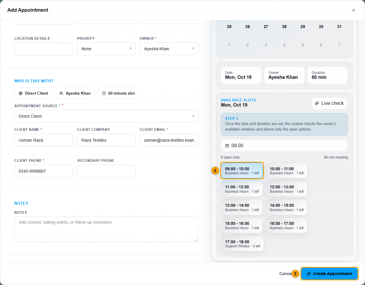This screenshot has height=285, width=365.
Task: Clear the Owner Ayesha Khan selection
Action: tap(193, 48)
